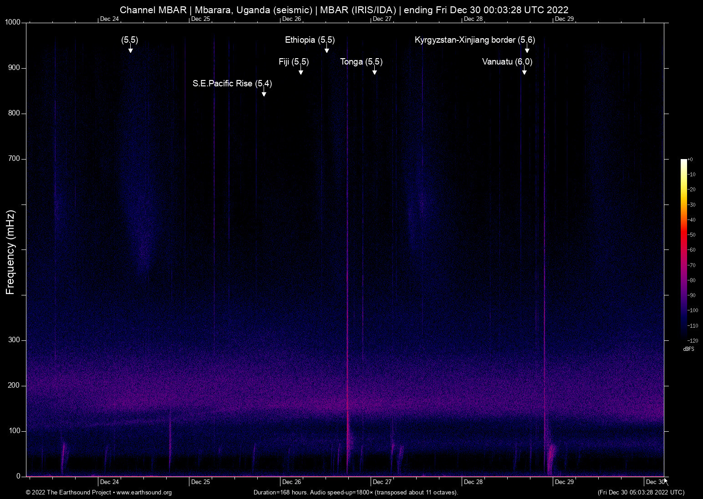
Task: Click the Dec 26 marker on the bottom axis
Action: 291,482
